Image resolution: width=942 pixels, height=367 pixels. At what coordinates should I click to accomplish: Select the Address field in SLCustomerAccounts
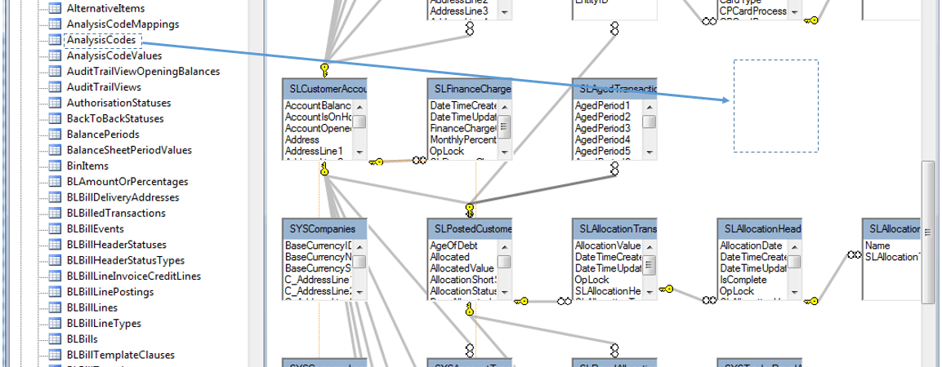302,139
